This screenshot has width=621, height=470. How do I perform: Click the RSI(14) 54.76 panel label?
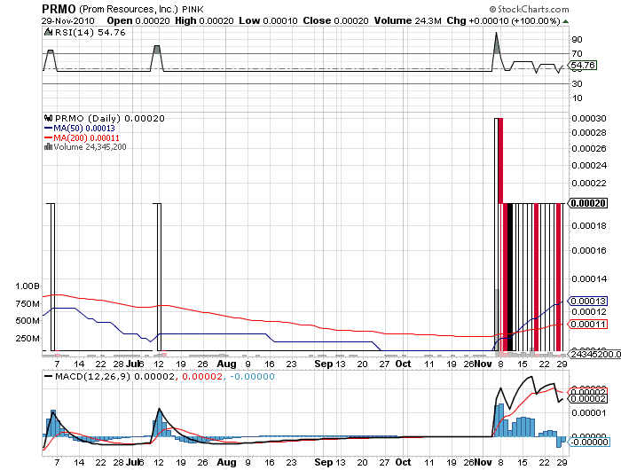click(90, 33)
